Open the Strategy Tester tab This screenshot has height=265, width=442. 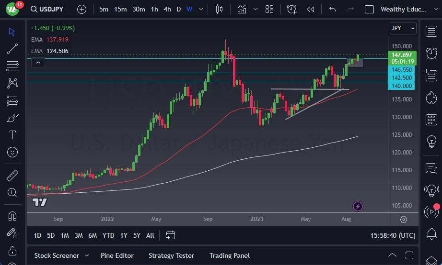[171, 255]
